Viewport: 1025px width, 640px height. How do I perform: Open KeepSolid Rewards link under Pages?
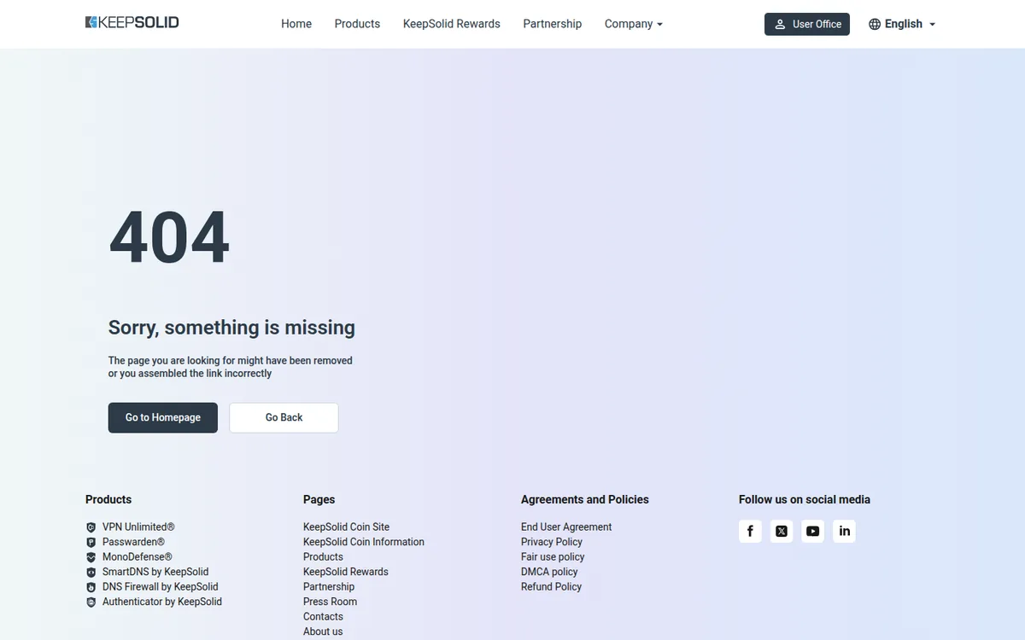coord(346,572)
